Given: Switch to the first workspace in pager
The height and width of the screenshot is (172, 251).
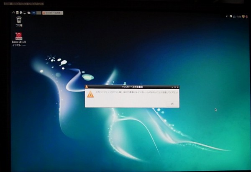Looking at the screenshot, I should click(33, 13).
